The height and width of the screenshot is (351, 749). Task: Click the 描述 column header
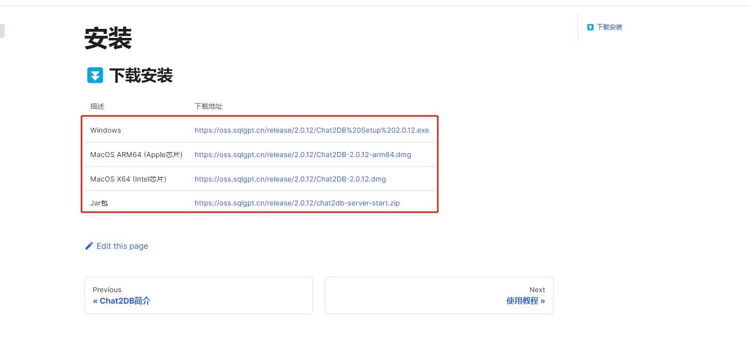(97, 106)
